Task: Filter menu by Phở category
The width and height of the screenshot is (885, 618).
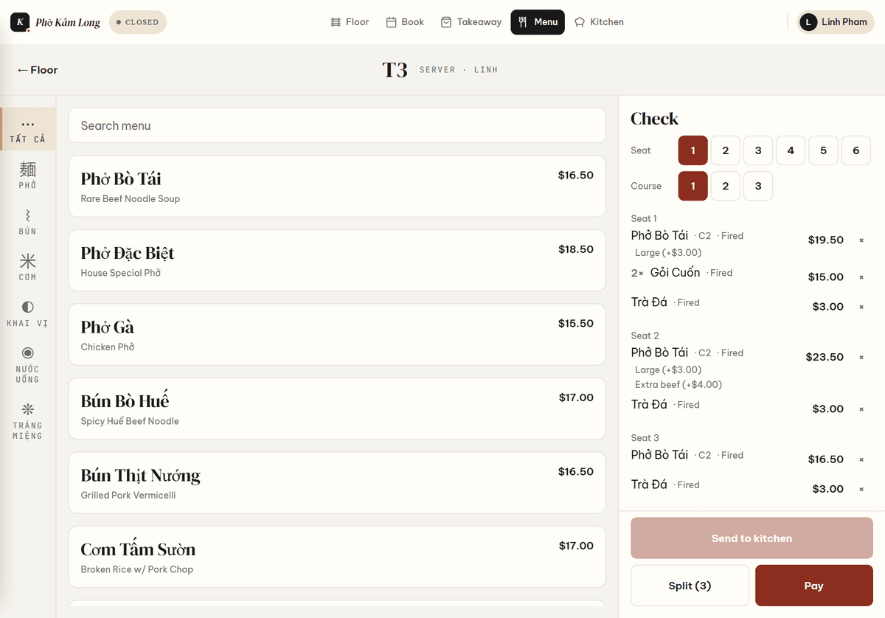Action: 28,176
